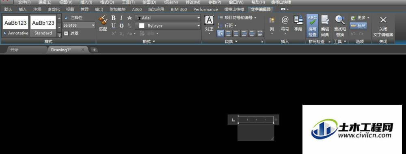Select the Right align paragraph icon

(244, 34)
